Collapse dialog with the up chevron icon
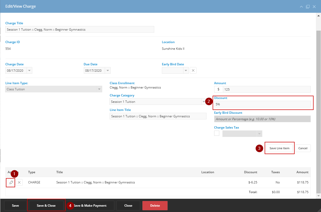The width and height of the screenshot is (321, 212). [302, 6]
